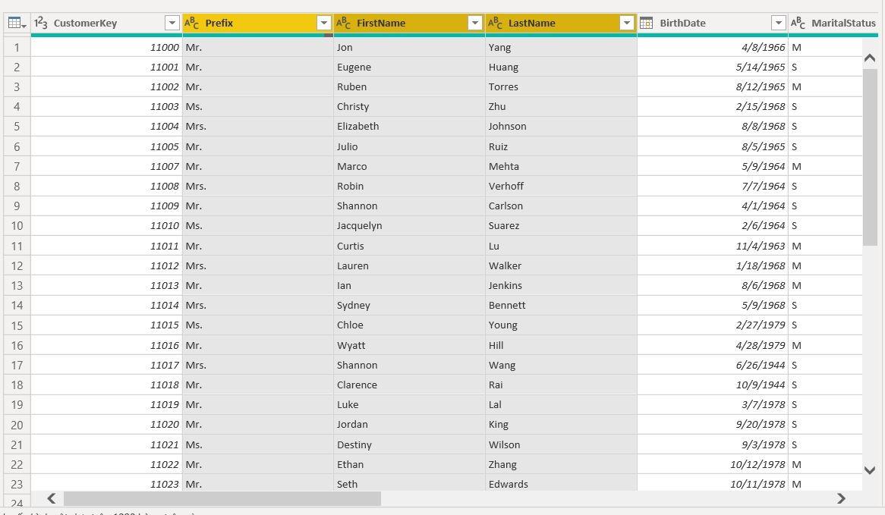Open the table options menu icon
Screen dimensions: 885x515
(x=17, y=24)
